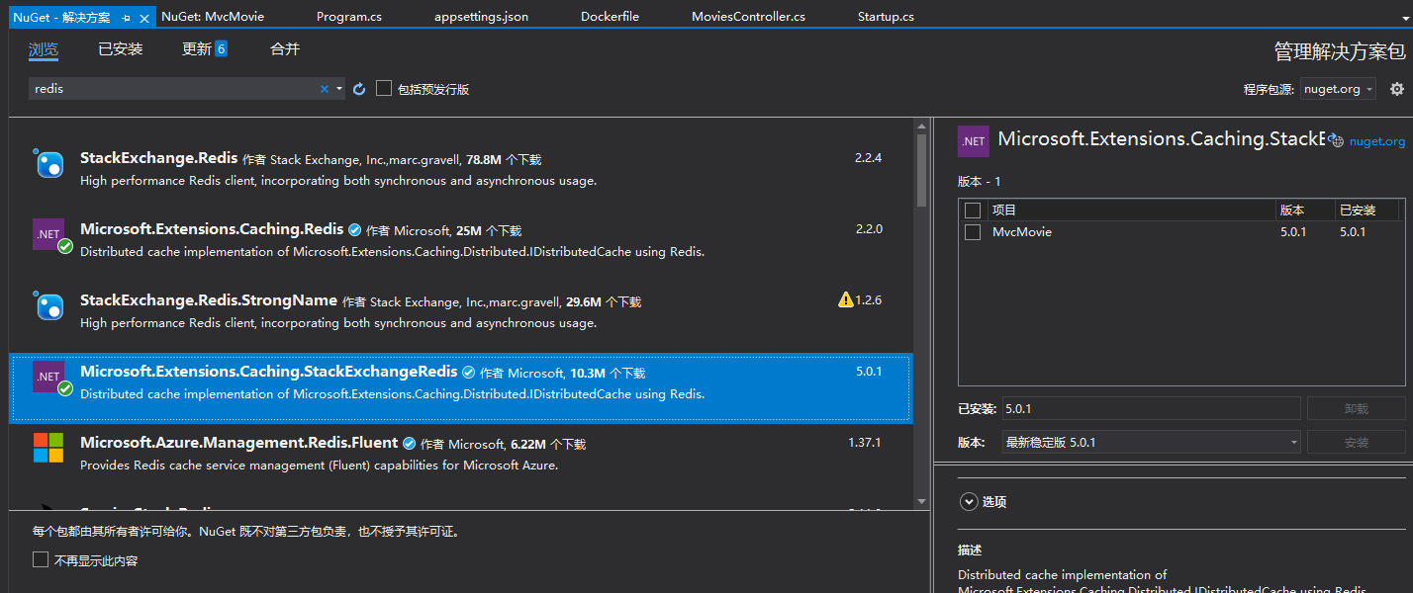
Task: Select the Microsoft.Extensions.Caching.StackExchangeRedis package title
Action: tap(268, 372)
